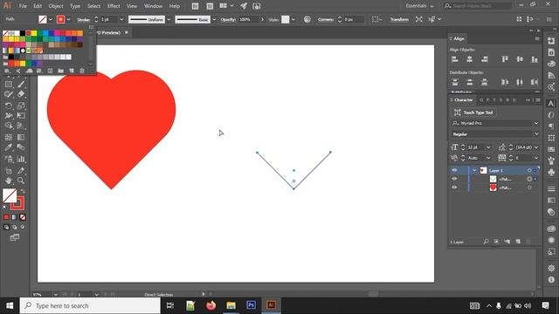This screenshot has width=559, height=314.
Task: Locate object using magnifier in Layers panel
Action: [486, 242]
